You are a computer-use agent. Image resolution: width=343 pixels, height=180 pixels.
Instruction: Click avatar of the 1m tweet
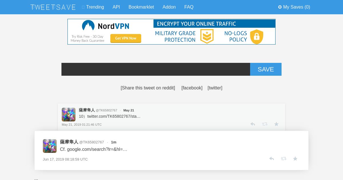pos(50,146)
